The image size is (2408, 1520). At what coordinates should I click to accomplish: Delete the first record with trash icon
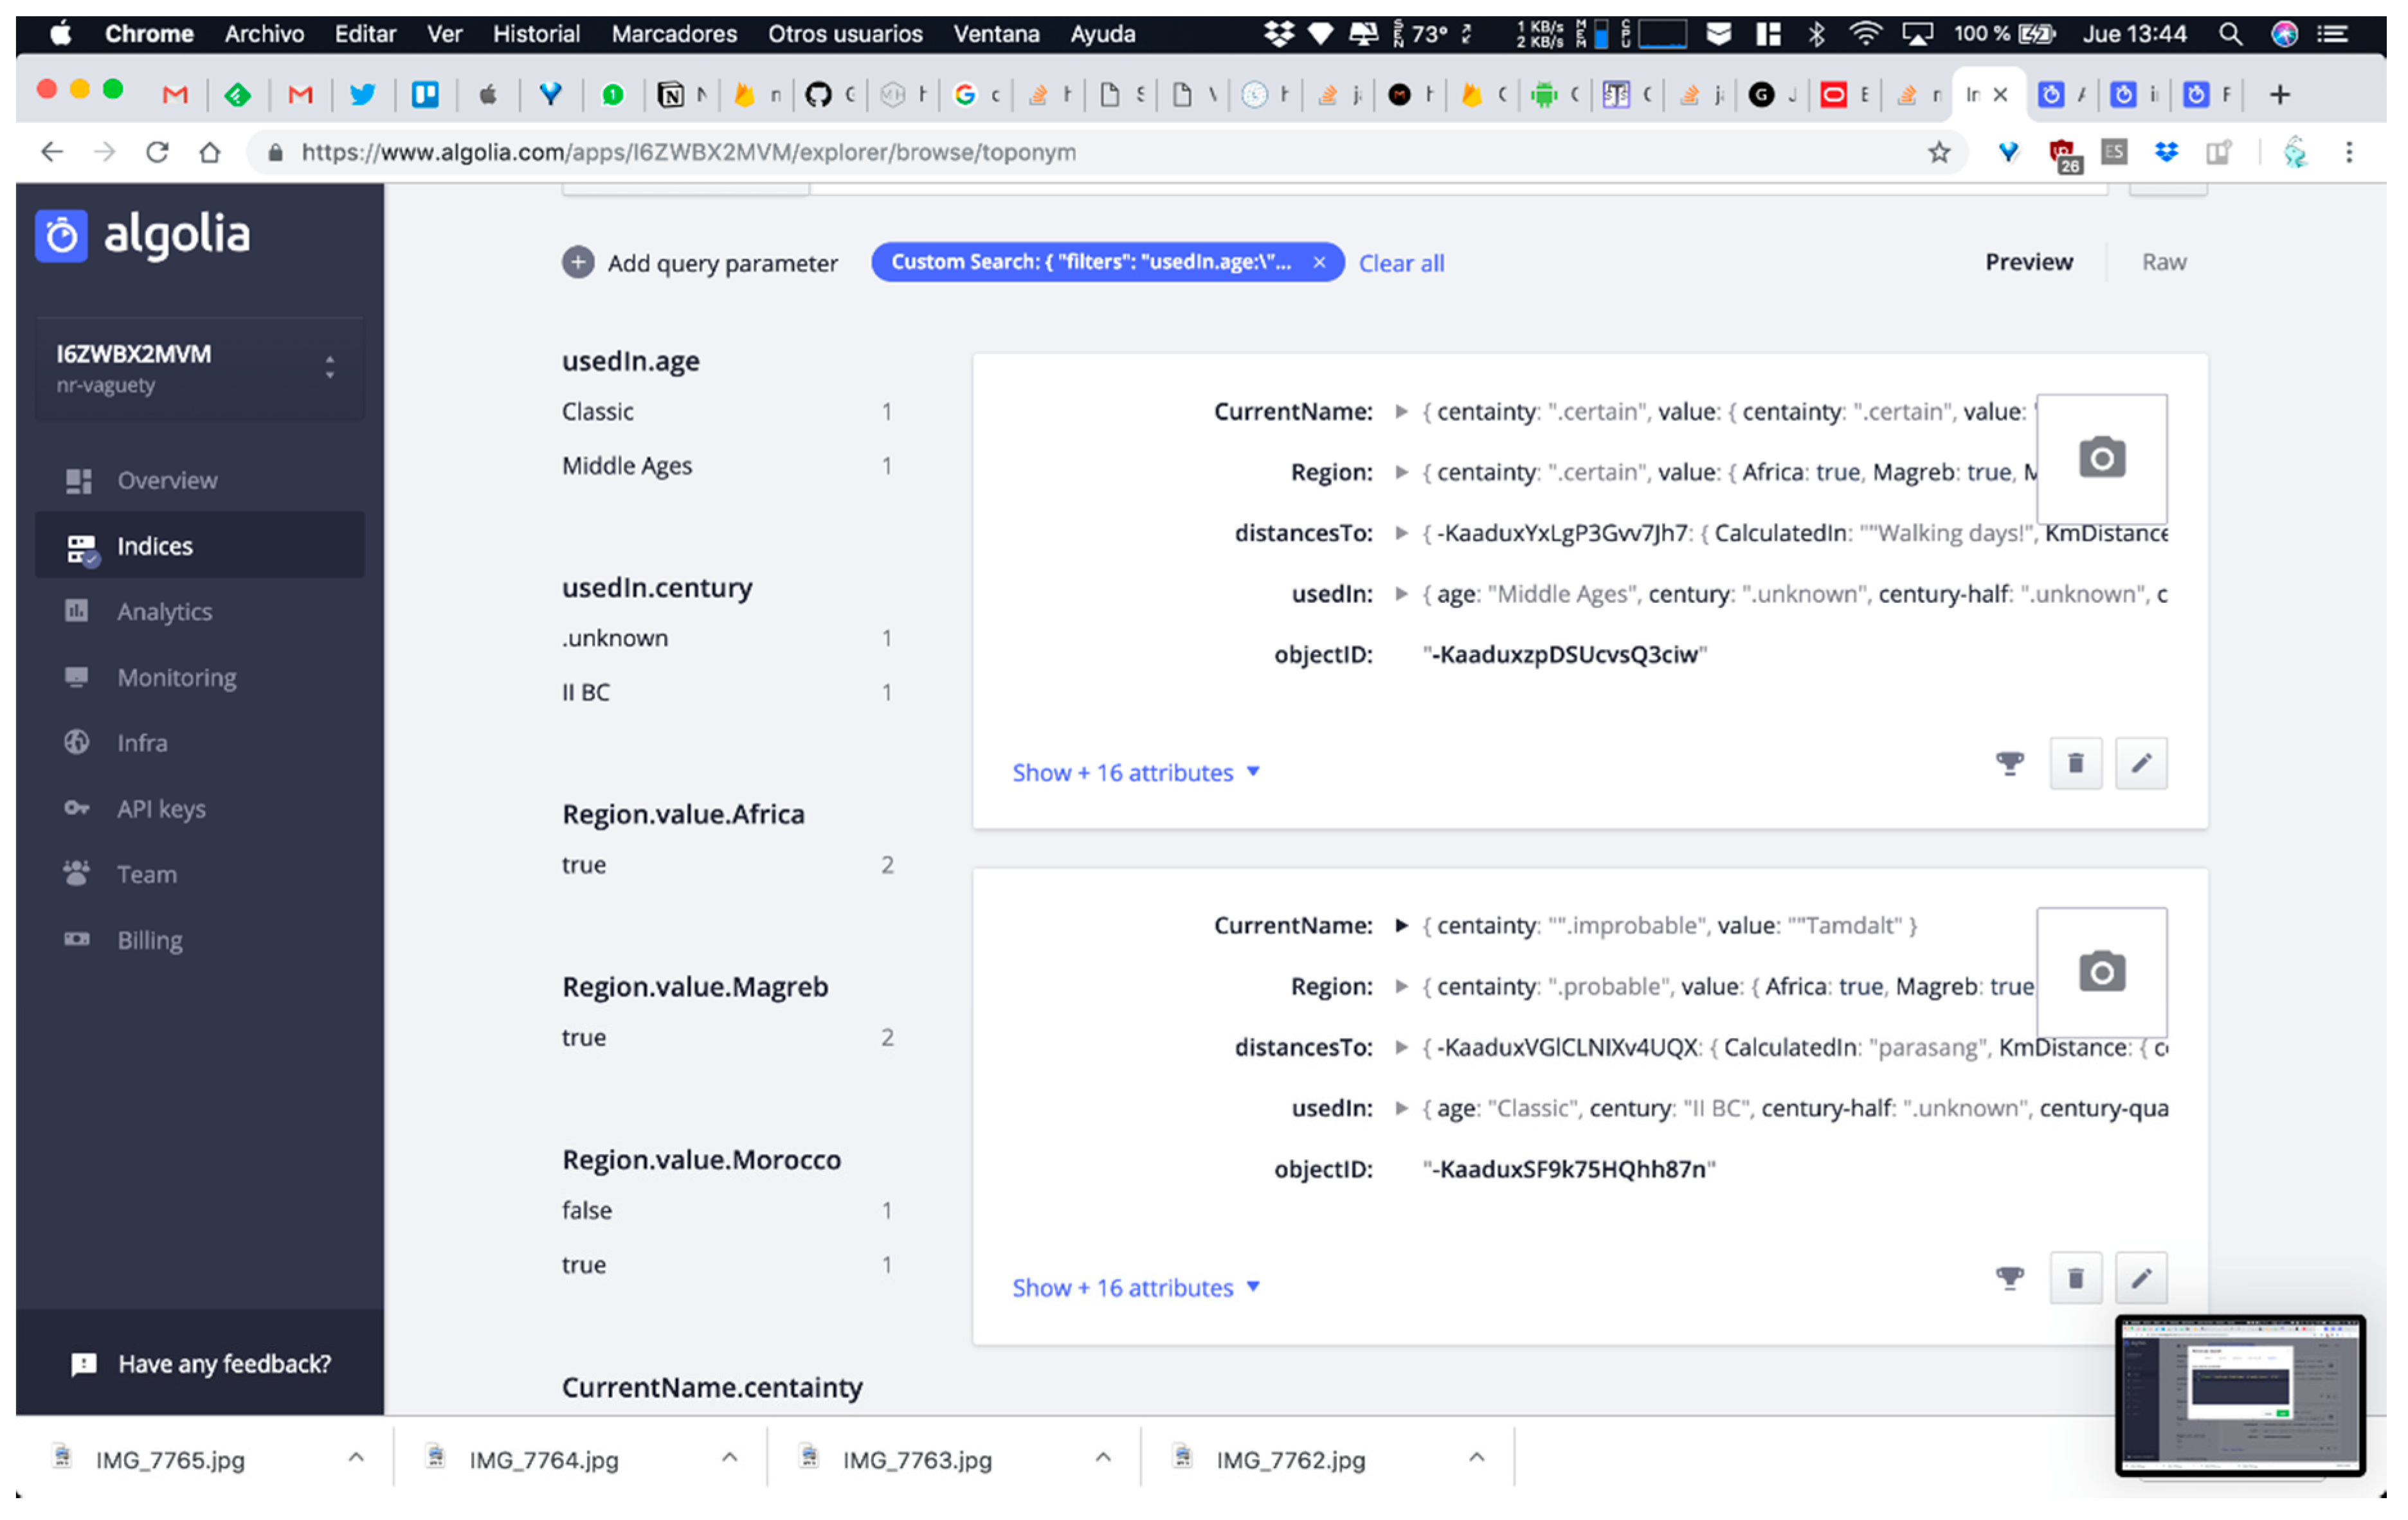(x=2075, y=764)
